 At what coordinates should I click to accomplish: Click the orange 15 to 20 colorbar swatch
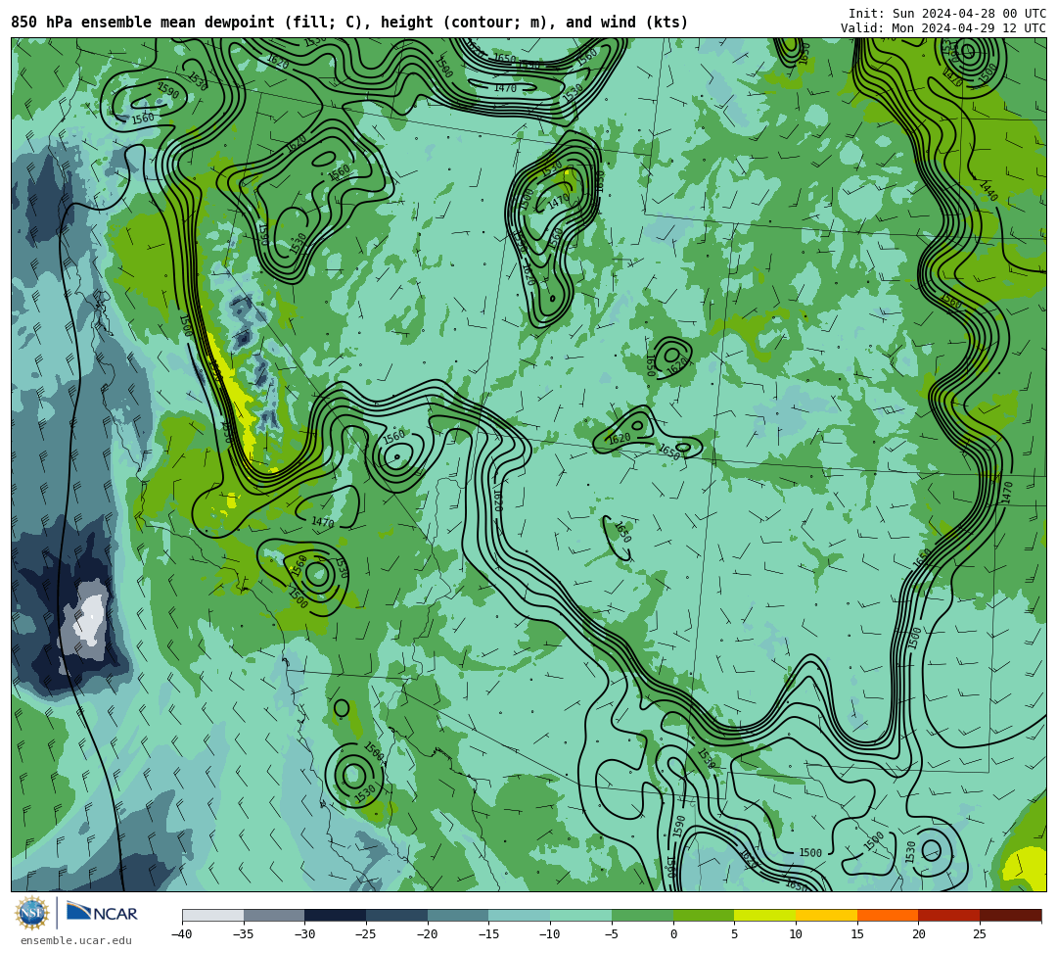tap(888, 915)
